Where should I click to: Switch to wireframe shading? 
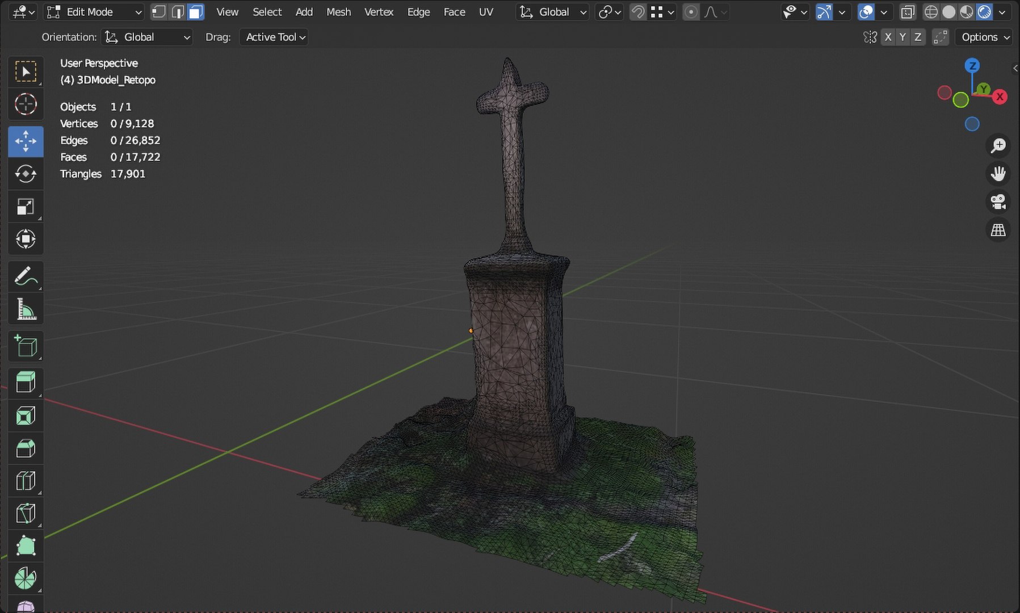point(931,12)
